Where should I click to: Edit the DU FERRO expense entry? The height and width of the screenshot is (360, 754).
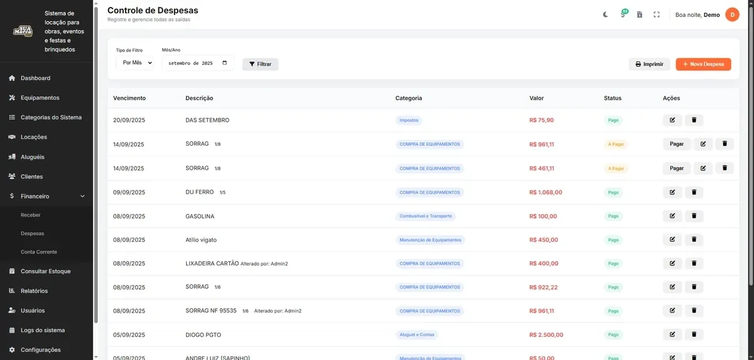(672, 192)
